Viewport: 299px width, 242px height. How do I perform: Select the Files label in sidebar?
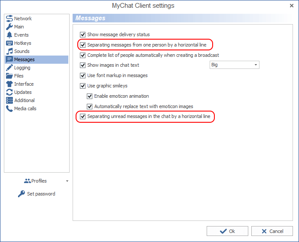coord(19,76)
